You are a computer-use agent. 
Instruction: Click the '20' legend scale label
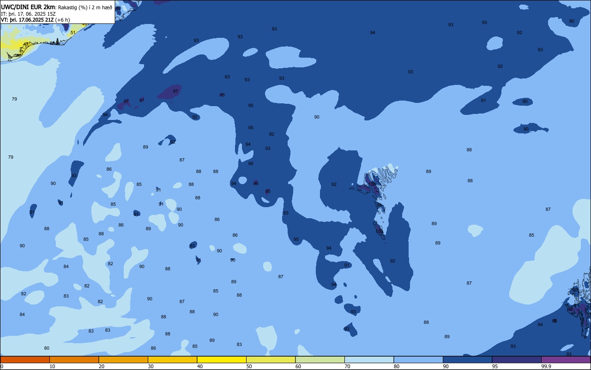point(102,366)
